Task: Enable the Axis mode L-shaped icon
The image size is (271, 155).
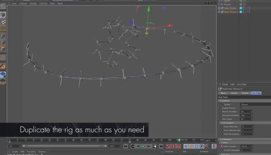Action: tap(3, 57)
